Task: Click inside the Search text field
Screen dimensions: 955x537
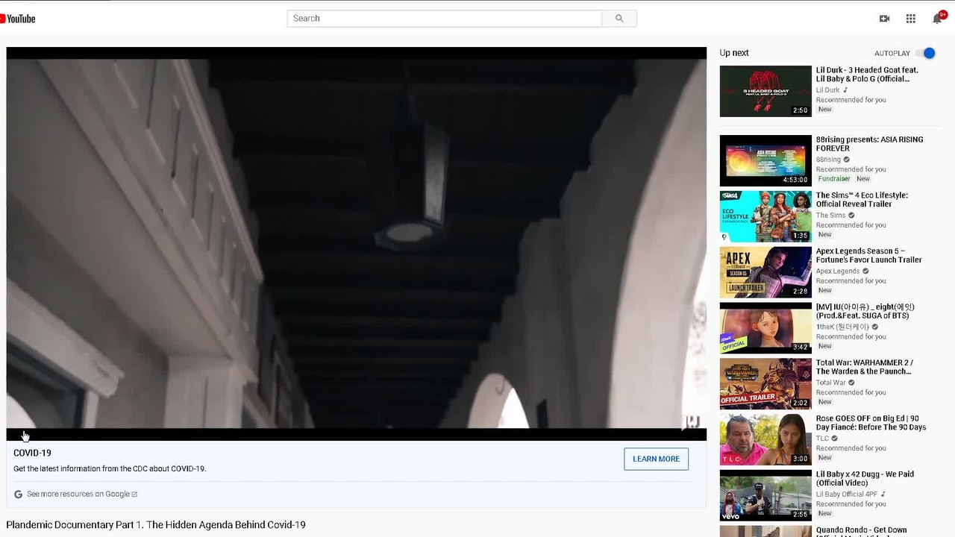Action: click(445, 19)
